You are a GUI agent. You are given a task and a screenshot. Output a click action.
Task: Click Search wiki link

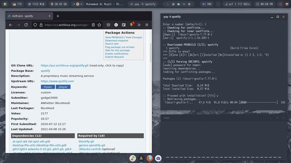112,44
